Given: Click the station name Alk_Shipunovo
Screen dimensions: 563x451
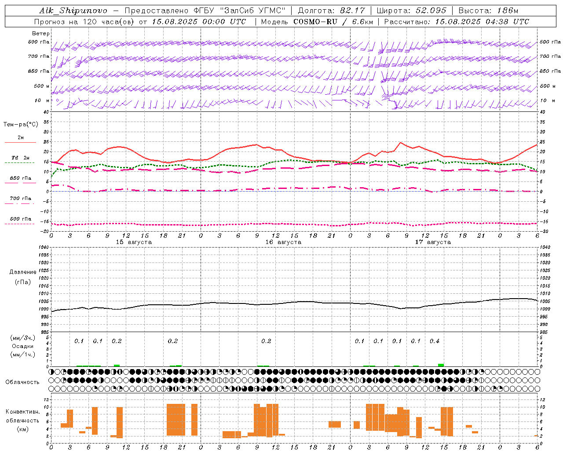Looking at the screenshot, I should coord(73,11).
